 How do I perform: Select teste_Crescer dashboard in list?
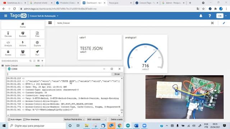click(x=11, y=66)
